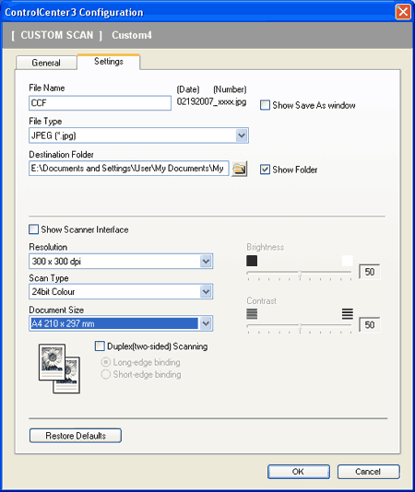Click the white brightness square icon

click(347, 261)
